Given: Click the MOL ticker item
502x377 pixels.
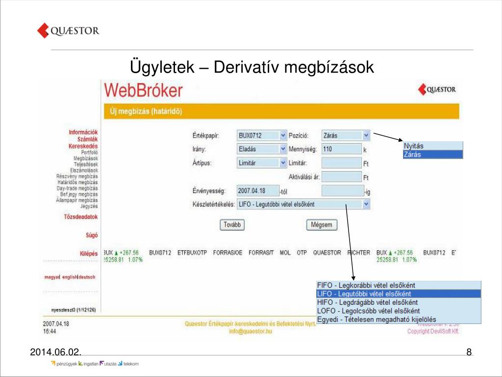Looking at the screenshot, I should 285,253.
